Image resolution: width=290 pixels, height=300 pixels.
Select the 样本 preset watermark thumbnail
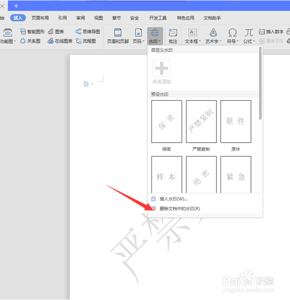tap(167, 174)
